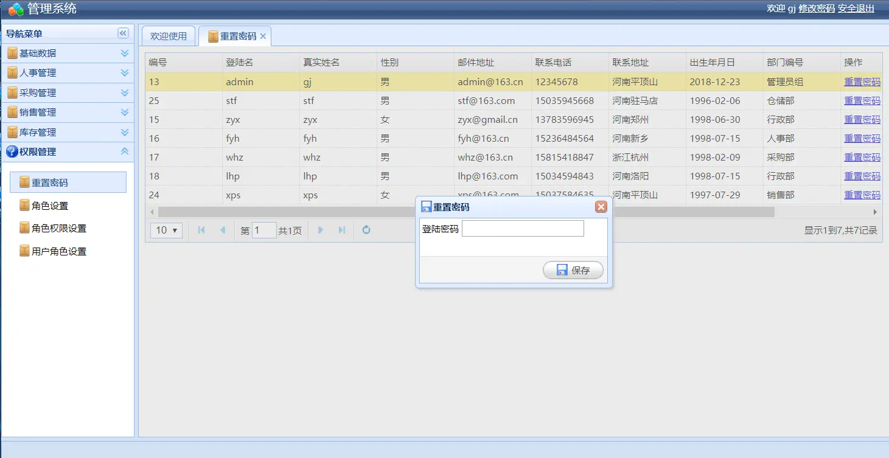Image resolution: width=889 pixels, height=458 pixels.
Task: Click the 库存管理 folder icon
Action: tap(12, 133)
